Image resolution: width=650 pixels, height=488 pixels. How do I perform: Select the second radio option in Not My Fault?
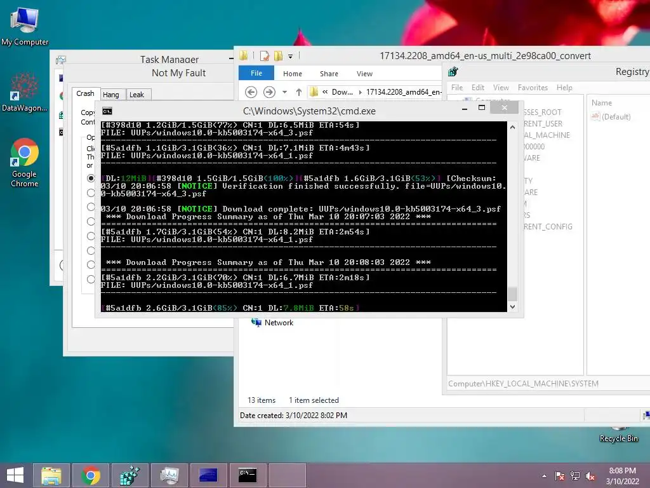point(91,193)
